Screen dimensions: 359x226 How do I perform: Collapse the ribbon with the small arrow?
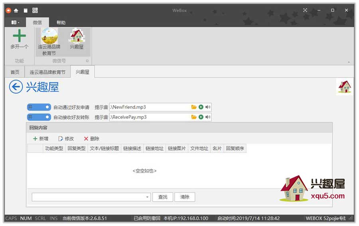[349, 62]
